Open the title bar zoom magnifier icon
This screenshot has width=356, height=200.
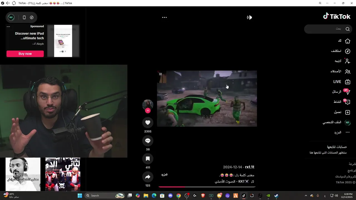tap(320, 3)
